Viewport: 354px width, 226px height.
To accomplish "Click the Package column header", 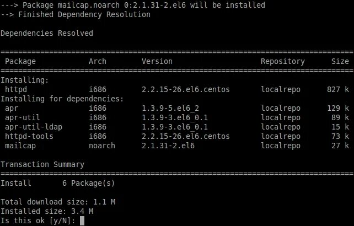I will 20,61.
